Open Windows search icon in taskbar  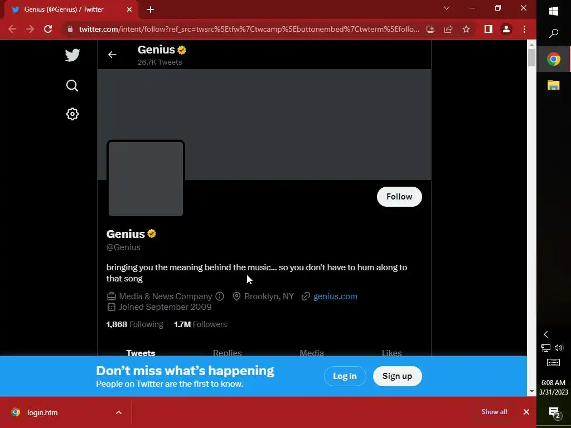pyautogui.click(x=554, y=33)
